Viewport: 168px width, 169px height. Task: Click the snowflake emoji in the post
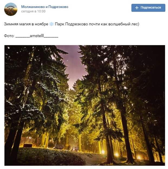[51, 24]
